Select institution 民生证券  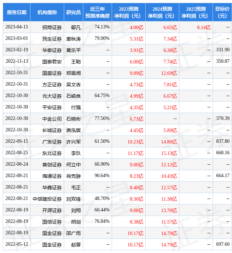52,39
